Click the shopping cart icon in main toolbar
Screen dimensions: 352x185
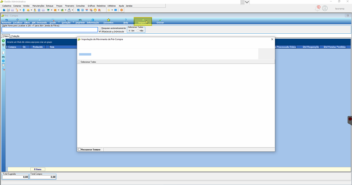point(48,10)
